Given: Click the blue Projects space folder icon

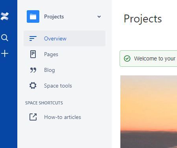Looking at the screenshot, I should point(33,16).
